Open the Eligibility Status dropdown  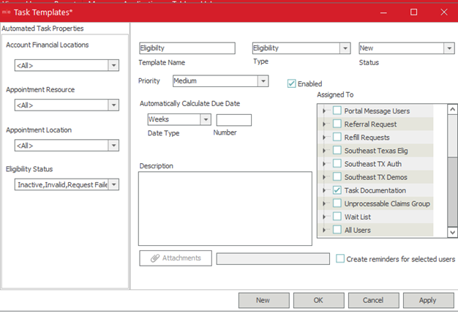click(113, 184)
